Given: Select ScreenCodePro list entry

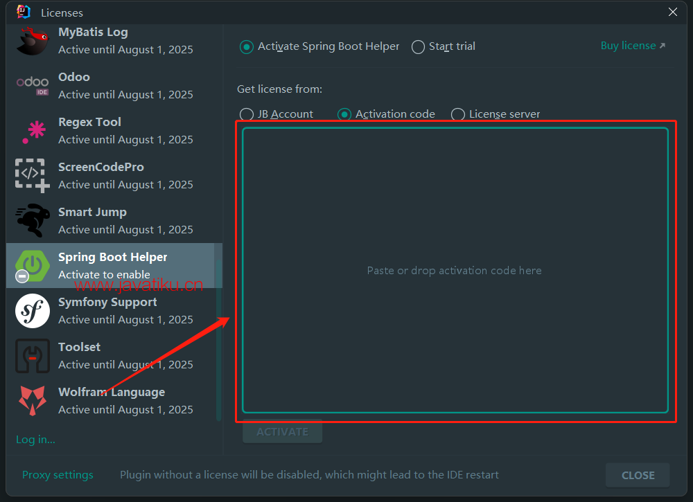Looking at the screenshot, I should [114, 176].
